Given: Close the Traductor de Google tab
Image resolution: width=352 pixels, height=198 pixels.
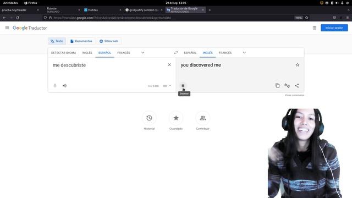Looking at the screenshot, I should 203,10.
